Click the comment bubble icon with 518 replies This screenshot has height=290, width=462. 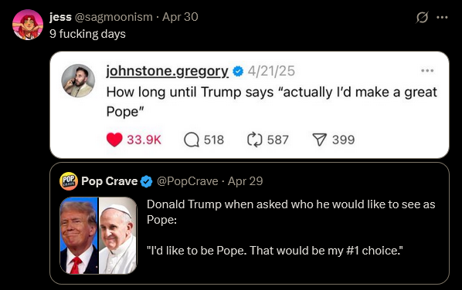[x=192, y=140]
